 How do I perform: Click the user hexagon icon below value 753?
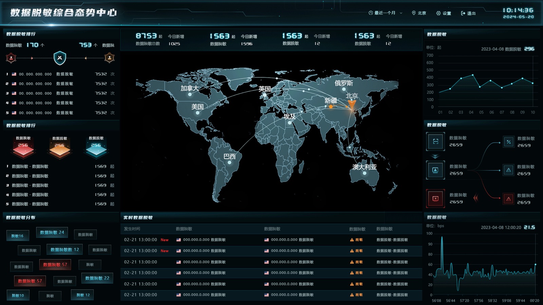pos(109,58)
